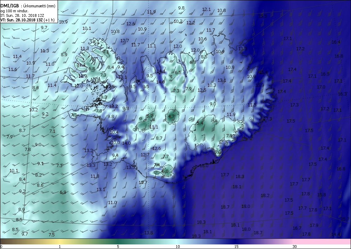Click the 13.5 value on the southwest coast
Image resolution: width=351 pixels, height=249 pixels.
coord(131,167)
